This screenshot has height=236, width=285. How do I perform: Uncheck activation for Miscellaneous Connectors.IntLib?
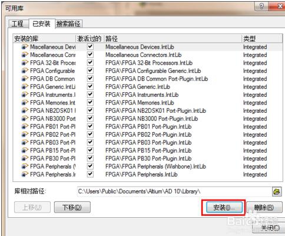[x=90, y=55]
